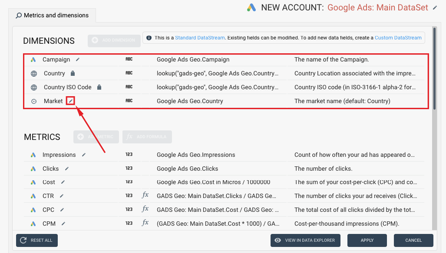Screen dimensions: 446x253
Task: Click the 123 type icon for Clicks
Action: point(129,169)
